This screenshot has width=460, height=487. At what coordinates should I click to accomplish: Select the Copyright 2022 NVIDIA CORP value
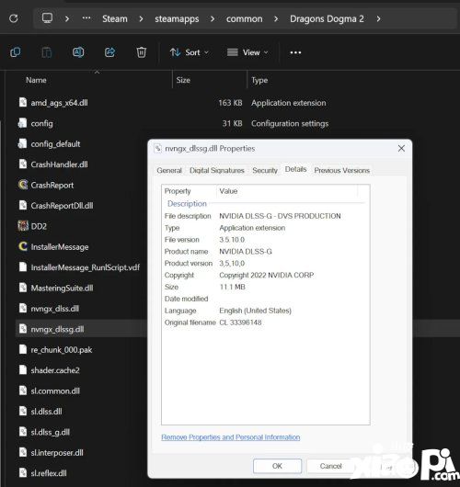coord(266,275)
